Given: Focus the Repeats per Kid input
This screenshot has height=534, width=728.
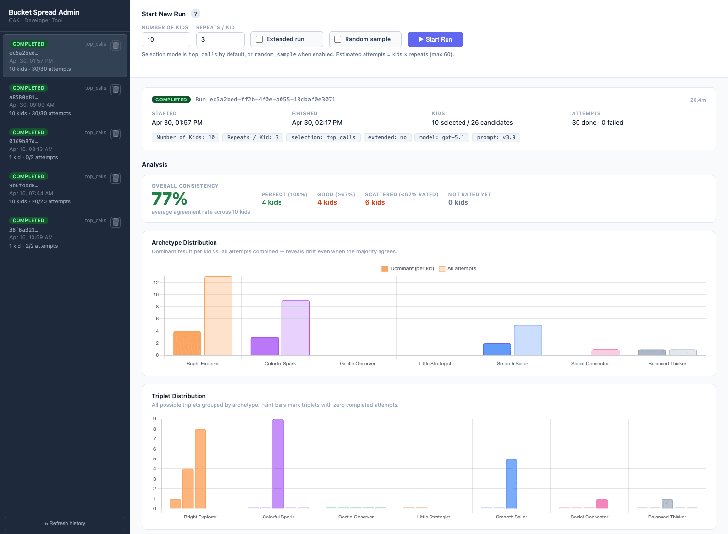Looking at the screenshot, I should 220,39.
